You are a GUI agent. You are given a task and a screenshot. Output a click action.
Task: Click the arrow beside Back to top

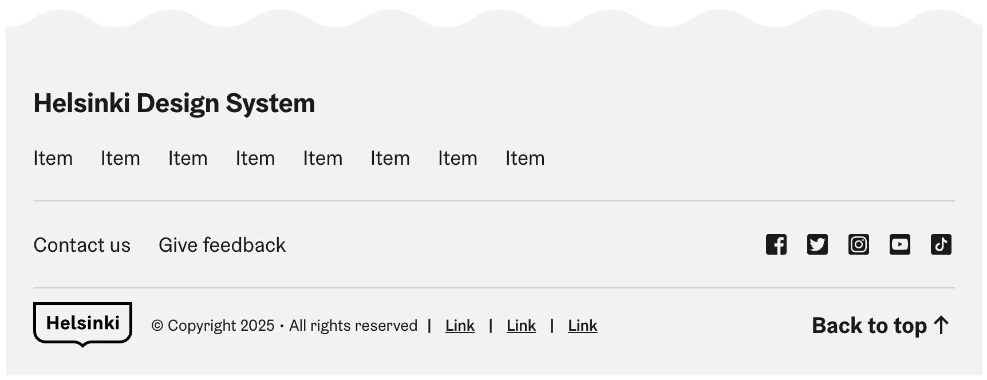(x=941, y=325)
